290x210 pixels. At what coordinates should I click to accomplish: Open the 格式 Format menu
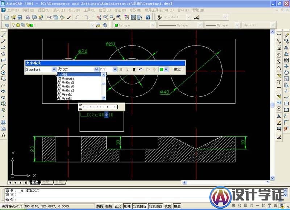click(74, 10)
